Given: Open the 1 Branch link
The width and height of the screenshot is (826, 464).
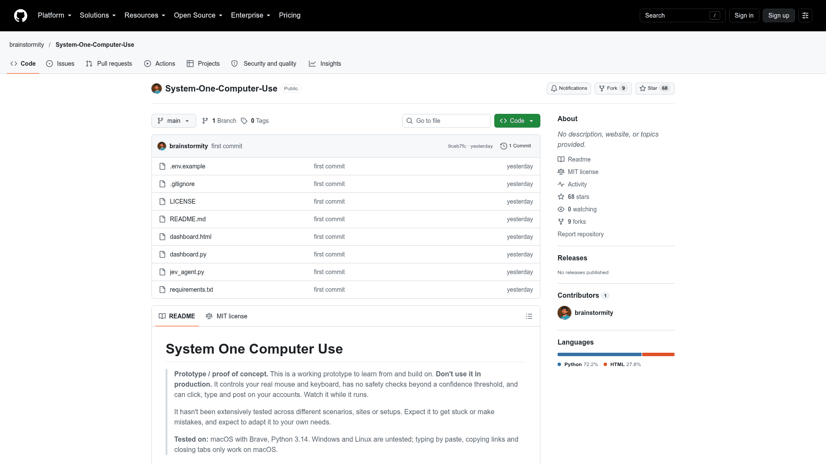Looking at the screenshot, I should [219, 121].
